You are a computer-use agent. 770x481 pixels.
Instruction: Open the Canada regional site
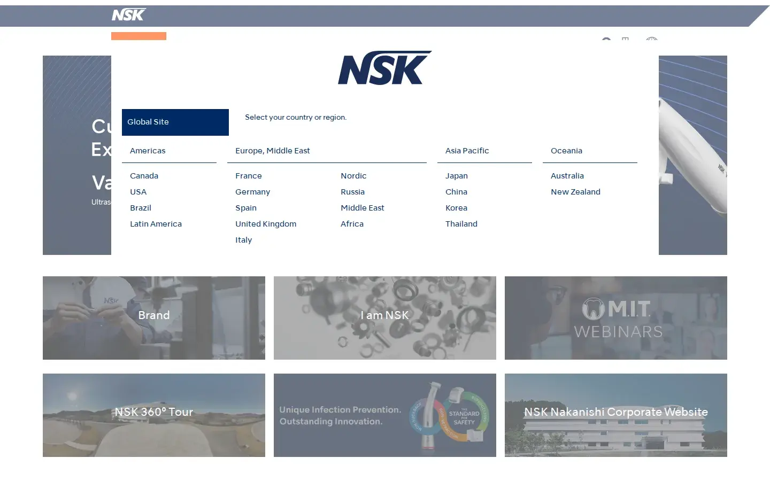click(144, 176)
